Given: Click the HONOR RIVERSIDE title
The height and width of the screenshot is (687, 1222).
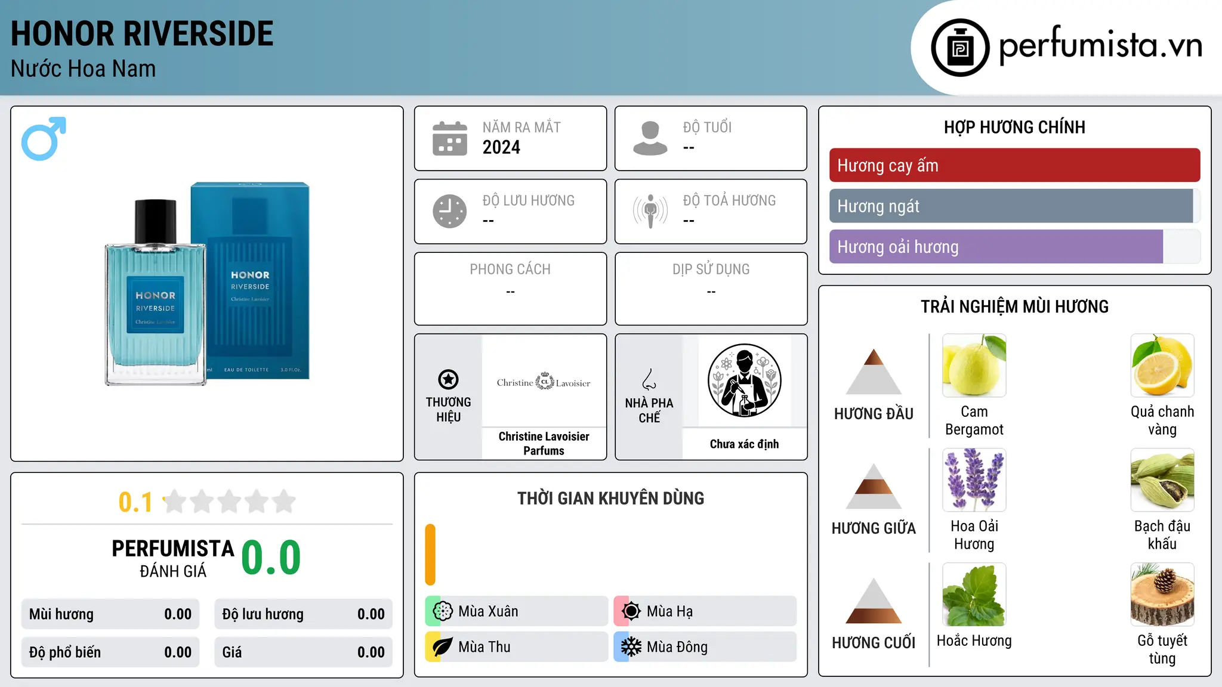Looking at the screenshot, I should coord(142,34).
